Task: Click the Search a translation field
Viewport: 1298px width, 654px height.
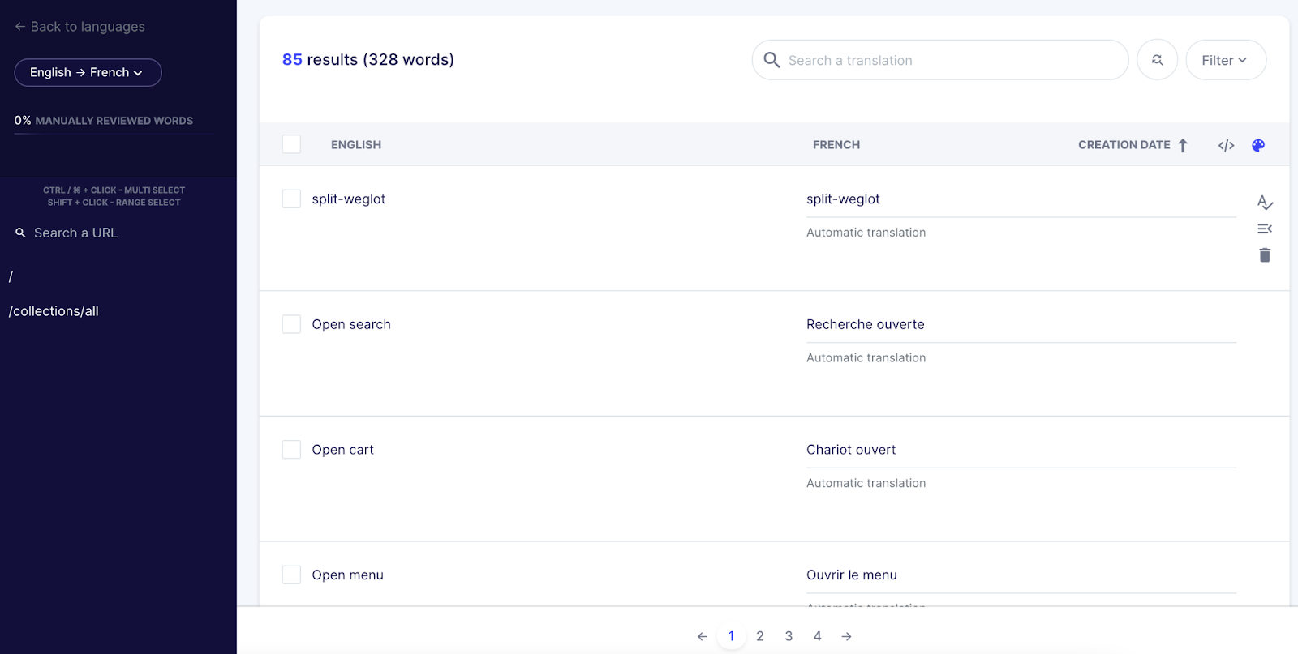Action: tap(949, 60)
